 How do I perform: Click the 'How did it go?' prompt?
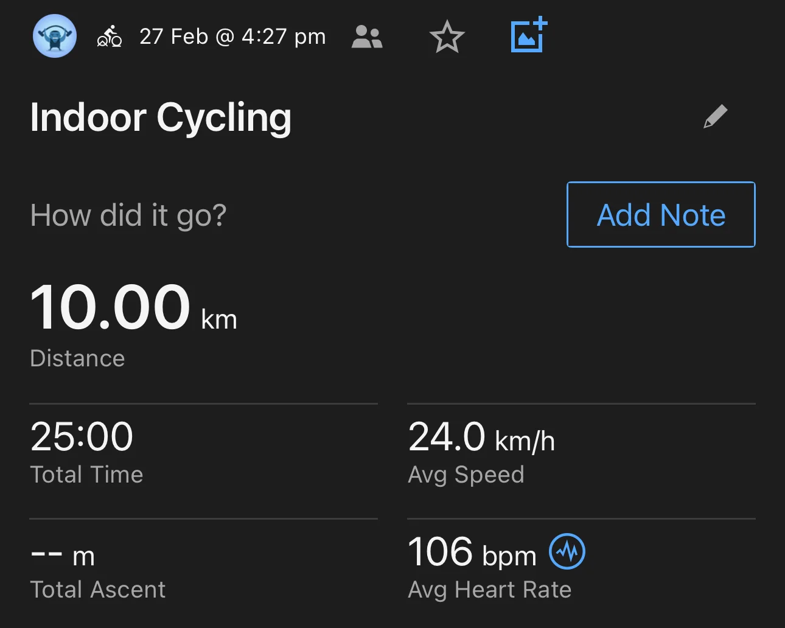tap(128, 215)
